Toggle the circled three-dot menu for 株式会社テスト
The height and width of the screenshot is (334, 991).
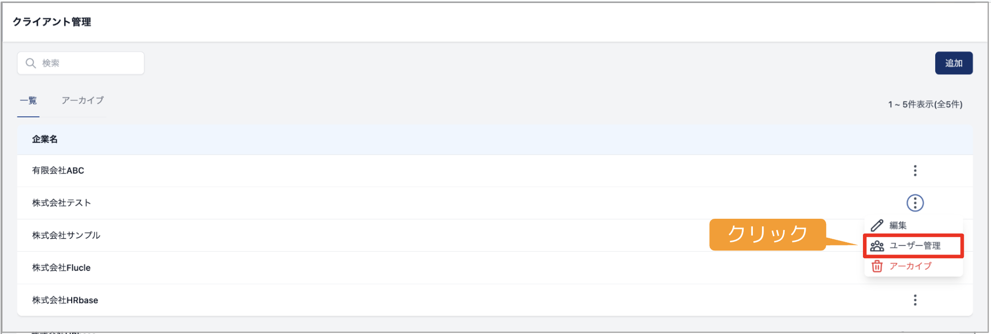[x=915, y=203]
